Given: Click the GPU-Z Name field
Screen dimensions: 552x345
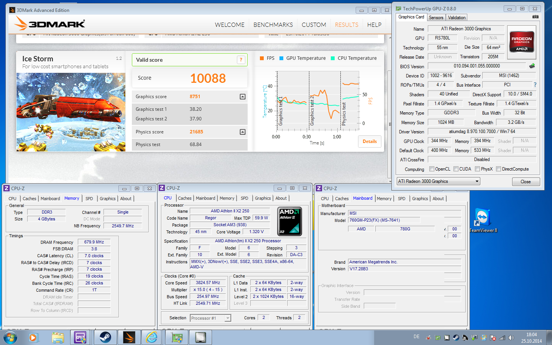Looking at the screenshot, I should tap(465, 29).
